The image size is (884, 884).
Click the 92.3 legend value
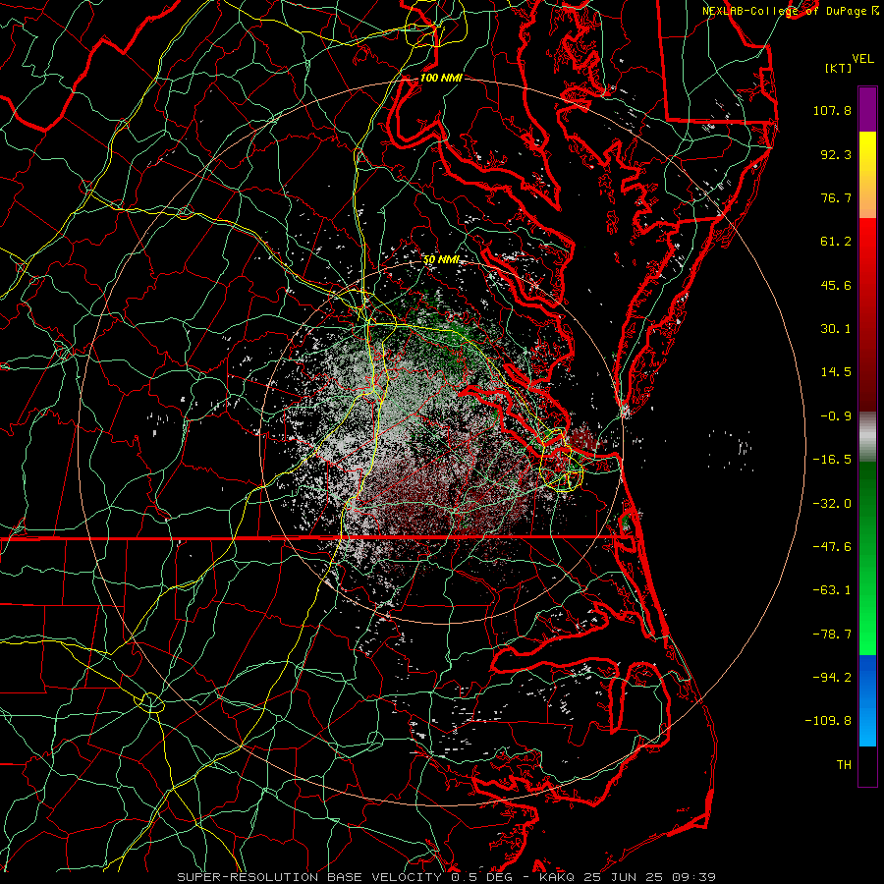point(836,154)
